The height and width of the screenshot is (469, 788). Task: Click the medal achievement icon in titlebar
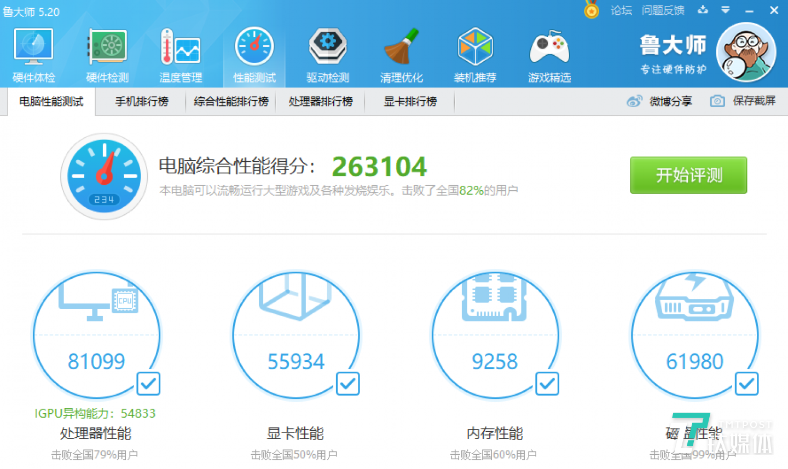coord(591,10)
